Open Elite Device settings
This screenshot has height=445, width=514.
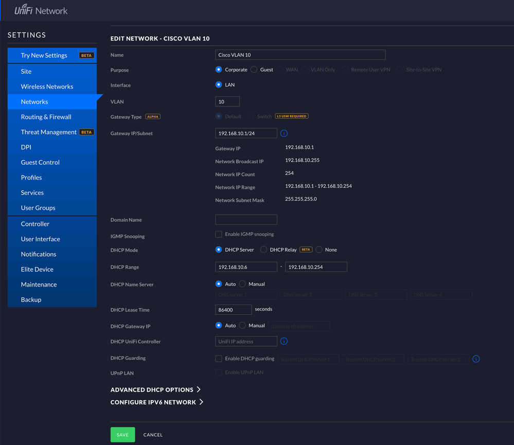(x=52, y=269)
